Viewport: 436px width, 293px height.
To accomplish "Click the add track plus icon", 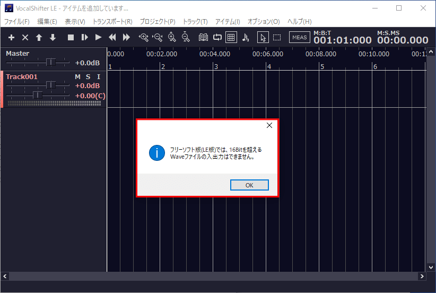I will click(11, 37).
